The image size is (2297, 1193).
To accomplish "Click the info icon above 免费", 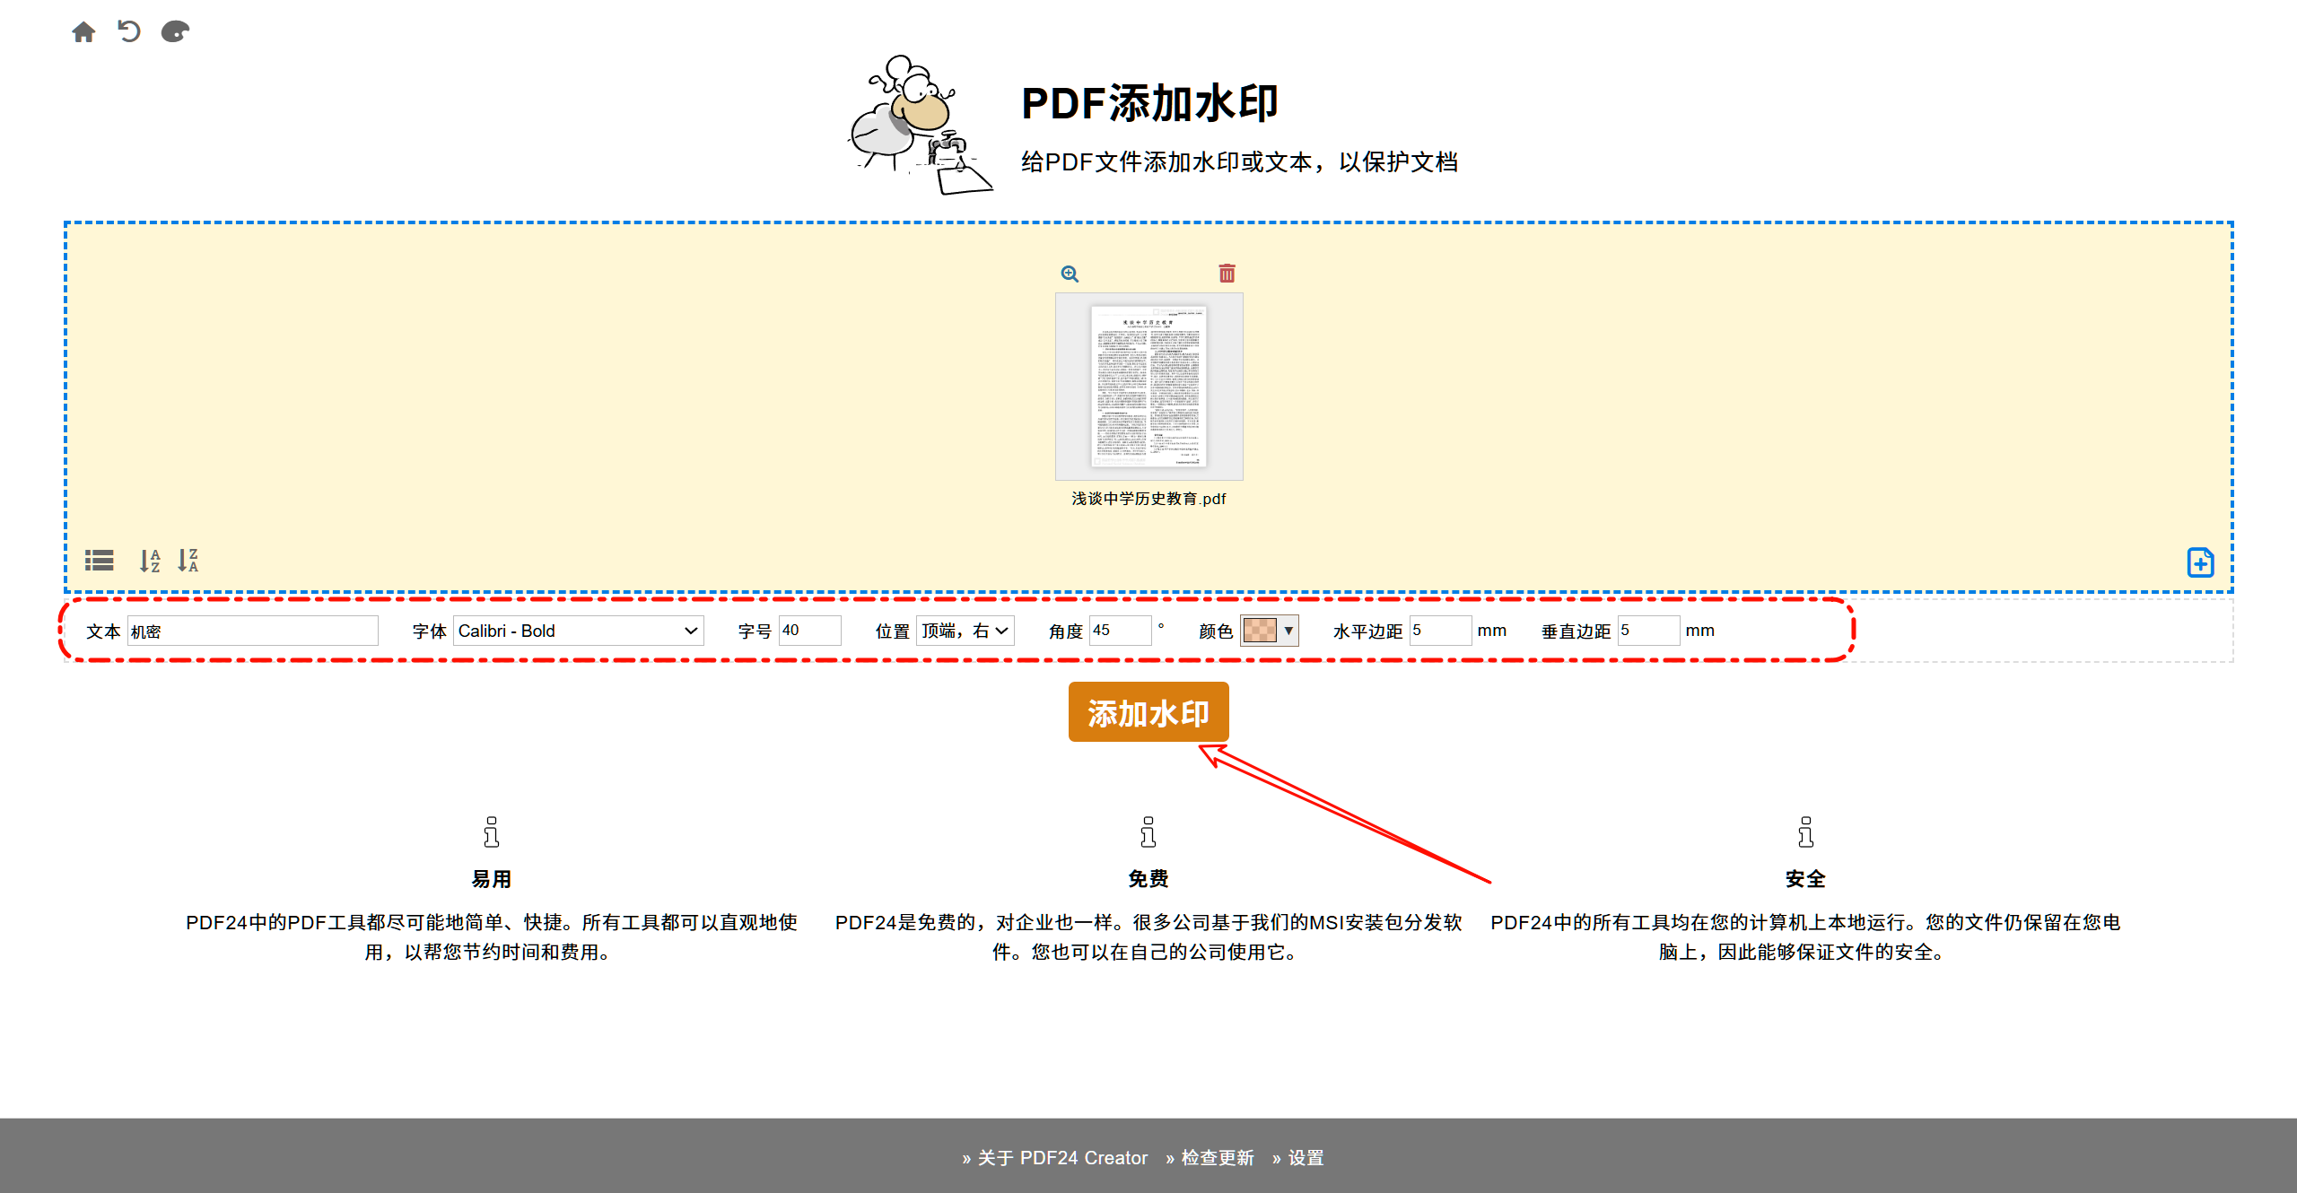I will [1148, 832].
